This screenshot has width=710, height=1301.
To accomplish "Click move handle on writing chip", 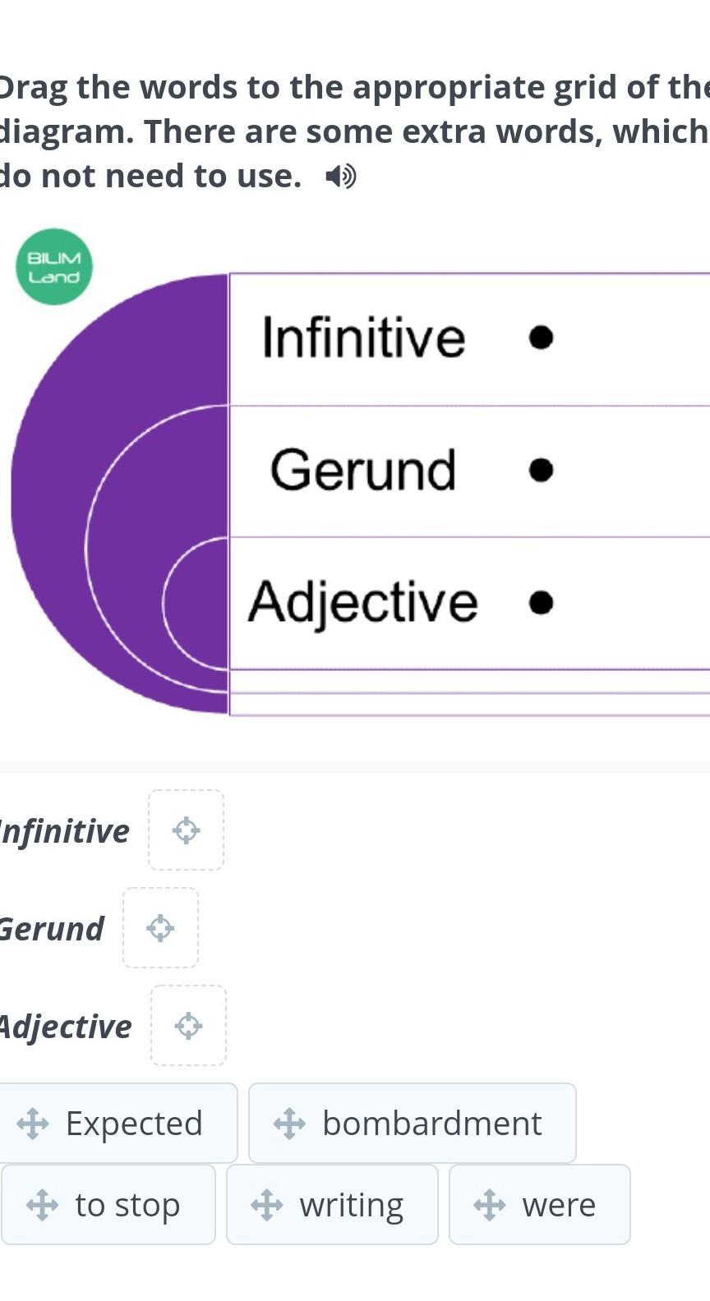I will [x=266, y=1205].
